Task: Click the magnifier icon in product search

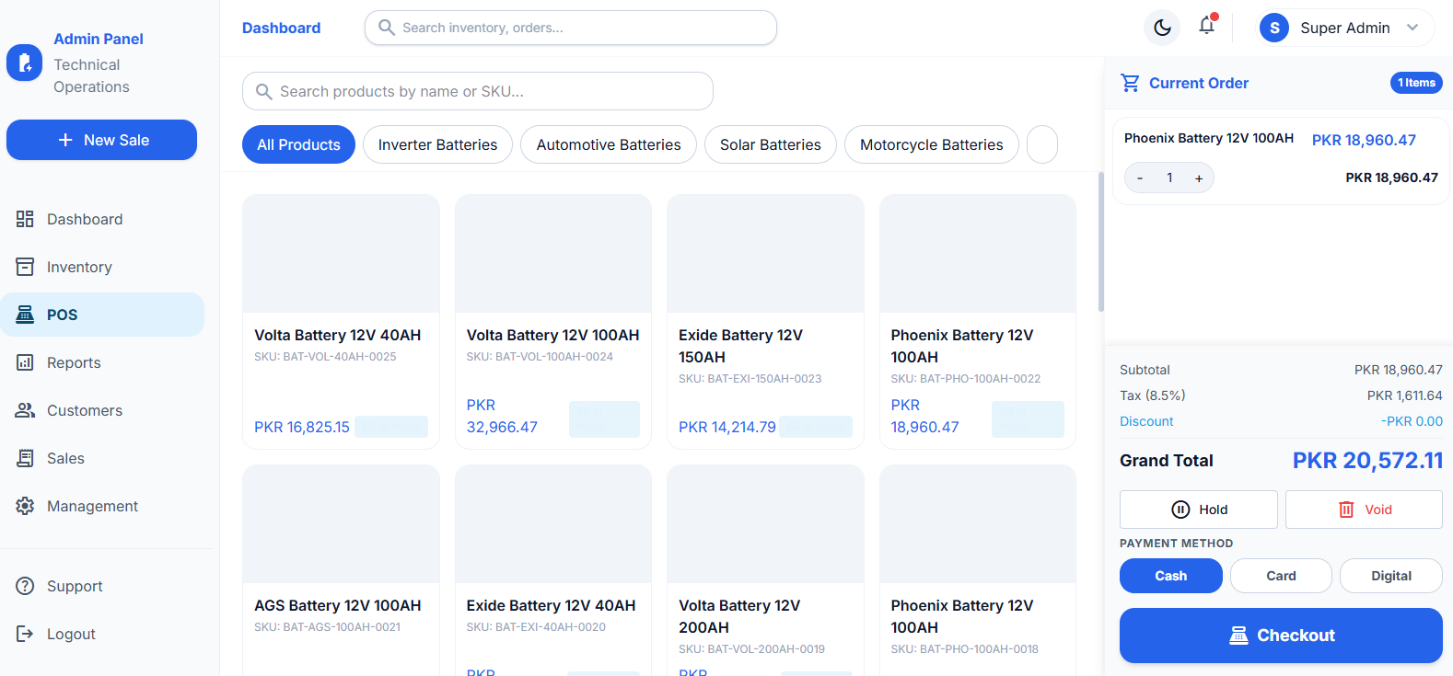Action: point(263,92)
